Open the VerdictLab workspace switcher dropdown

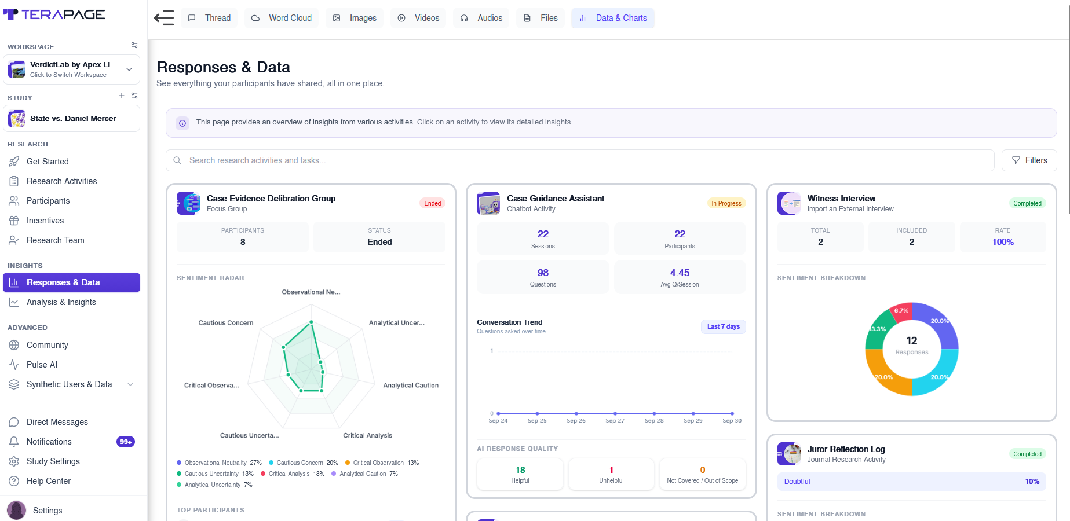point(71,69)
